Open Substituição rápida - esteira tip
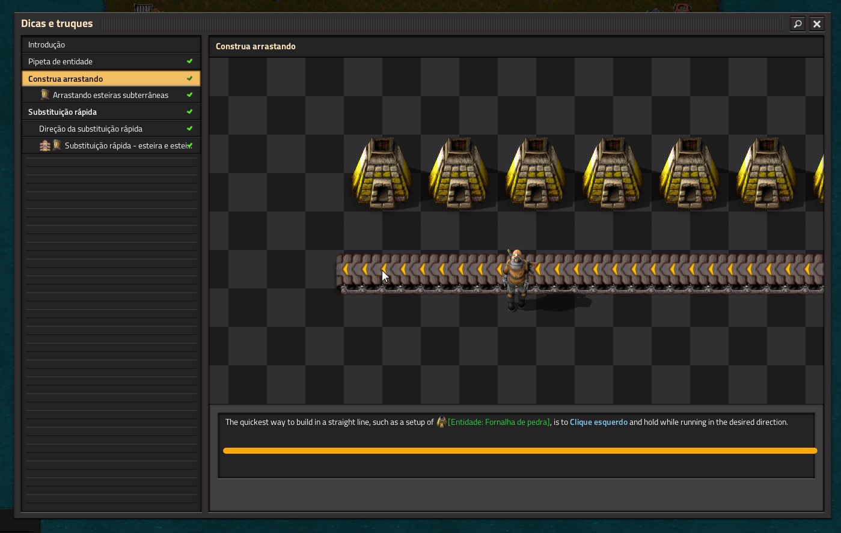841x533 pixels. click(111, 145)
